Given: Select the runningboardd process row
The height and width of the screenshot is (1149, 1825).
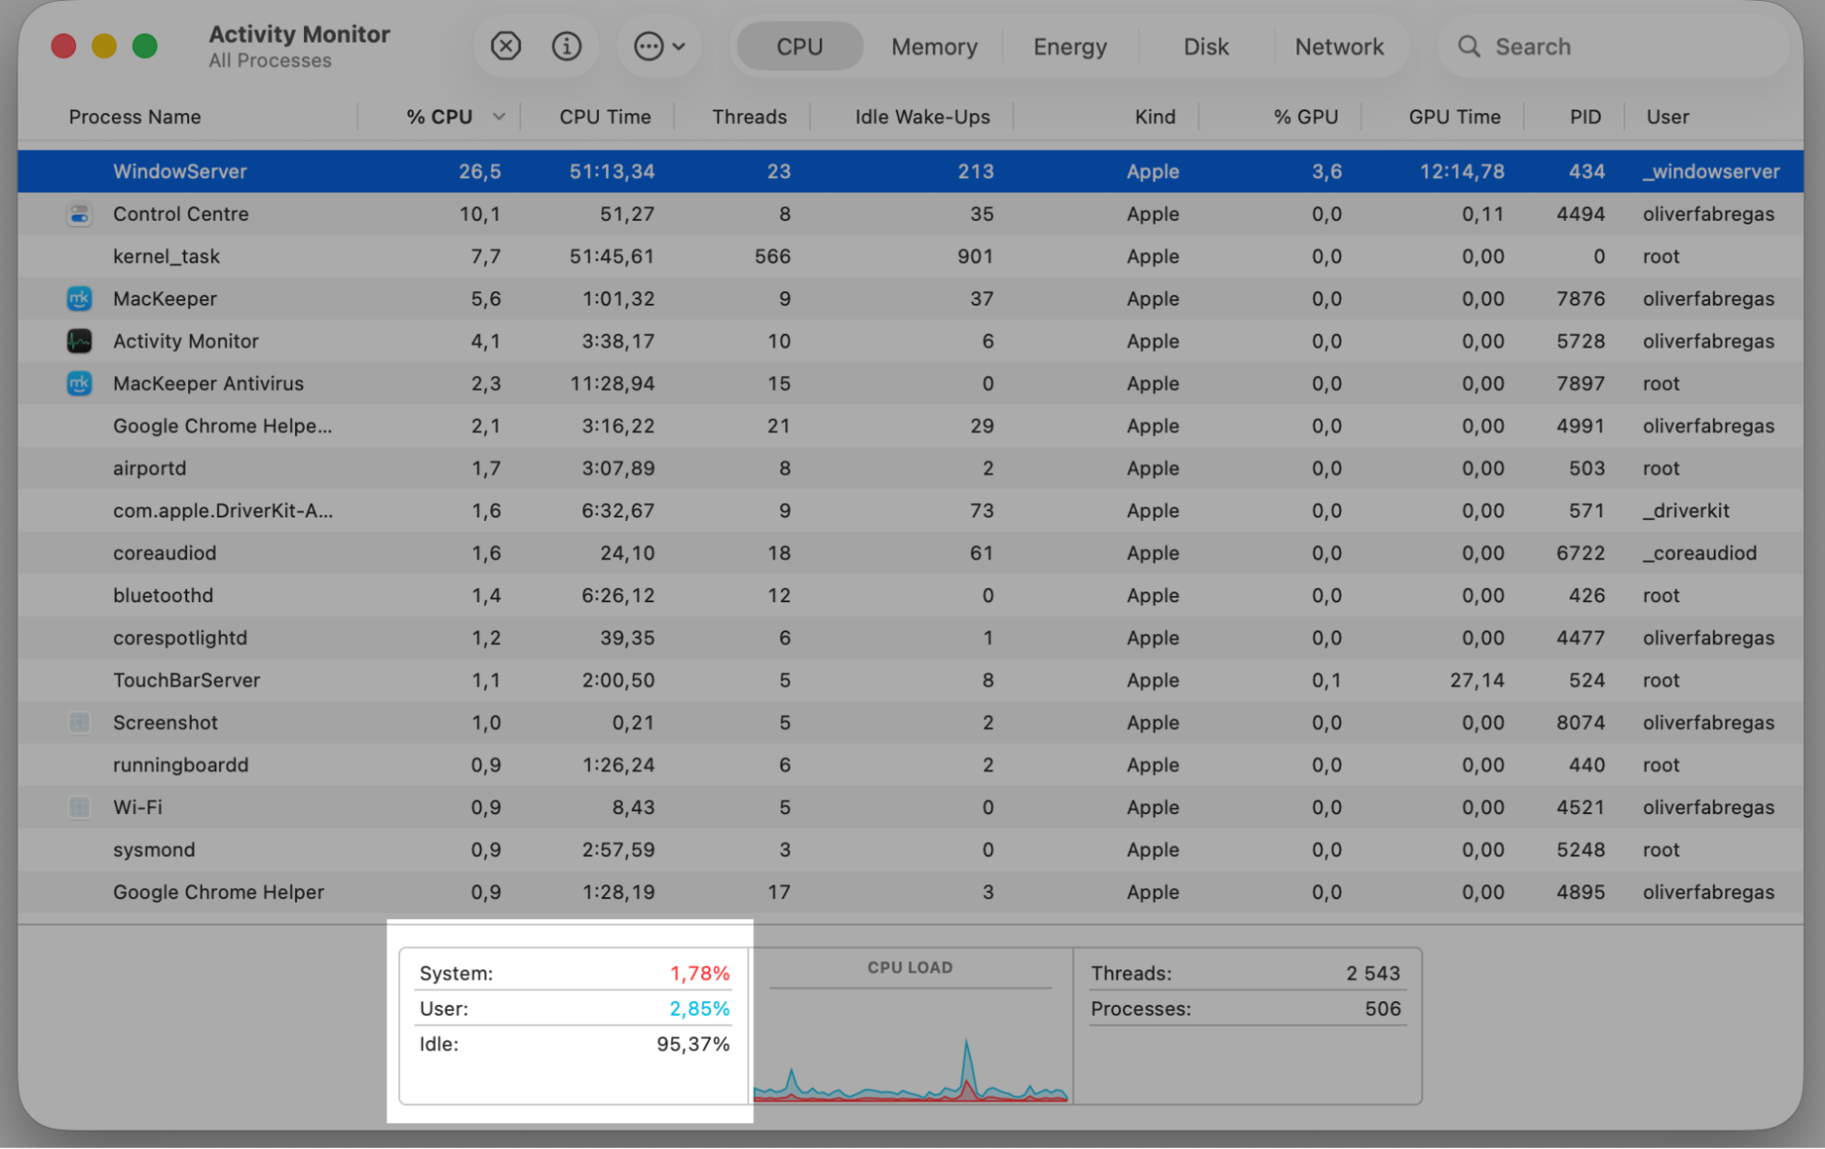Looking at the screenshot, I should 910,766.
